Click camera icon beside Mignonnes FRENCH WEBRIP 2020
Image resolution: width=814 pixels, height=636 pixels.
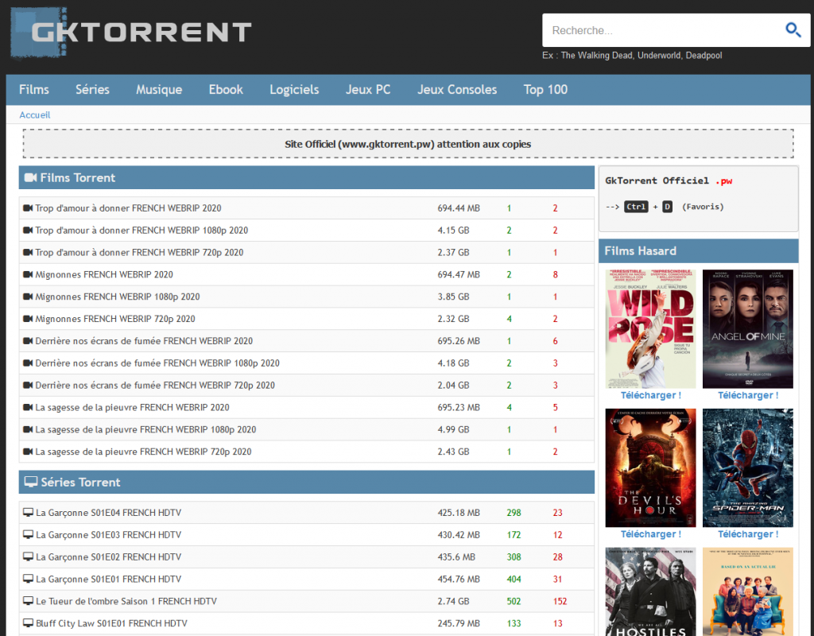coord(28,274)
